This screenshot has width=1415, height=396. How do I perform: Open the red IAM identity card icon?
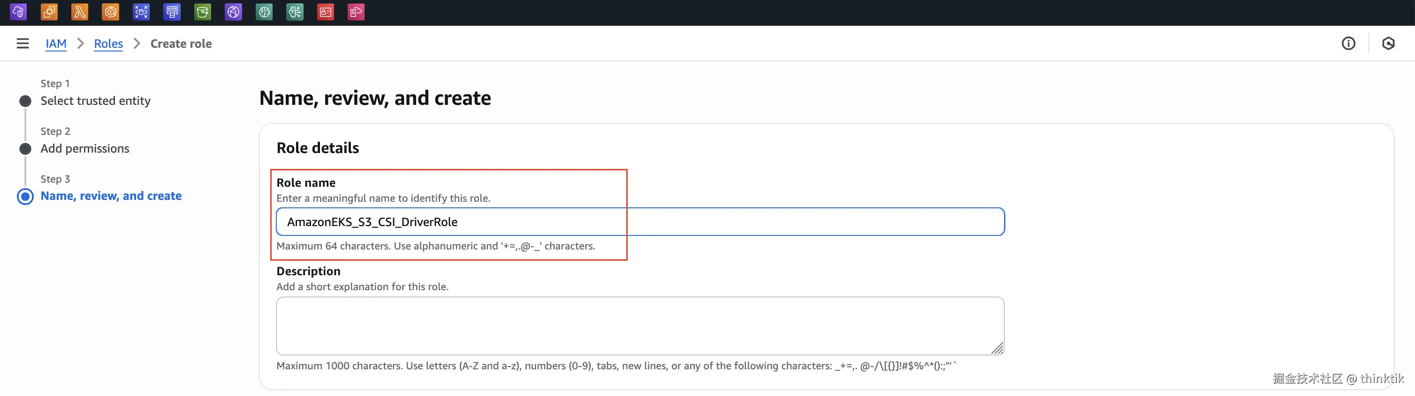(x=326, y=12)
